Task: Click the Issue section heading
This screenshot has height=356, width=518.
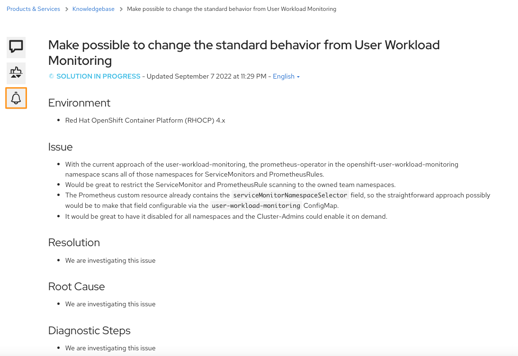Action: coord(60,147)
